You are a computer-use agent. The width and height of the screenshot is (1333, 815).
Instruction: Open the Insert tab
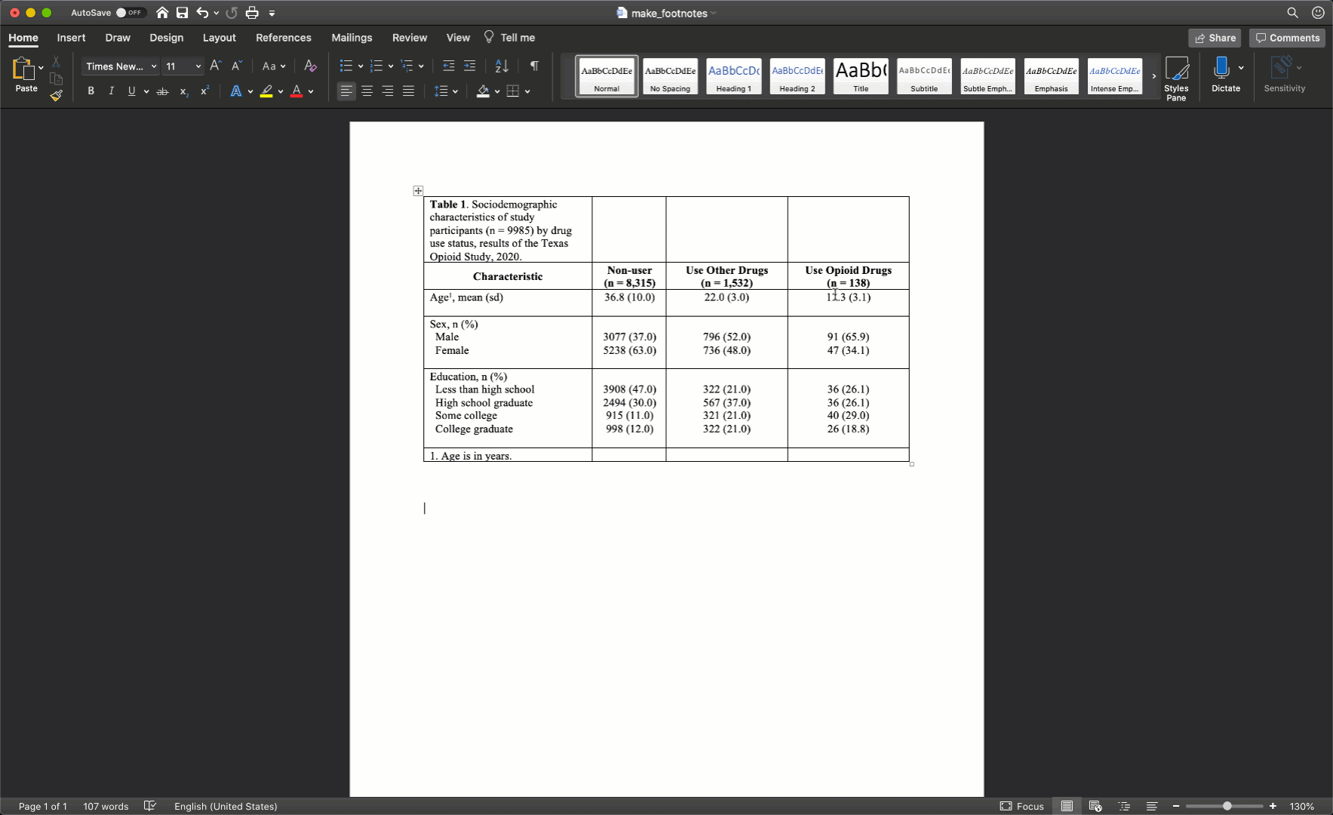71,38
